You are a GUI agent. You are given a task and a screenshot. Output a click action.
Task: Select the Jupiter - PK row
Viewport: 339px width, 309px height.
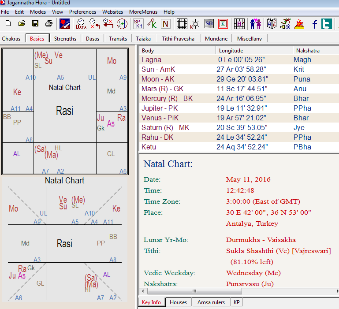click(239, 108)
